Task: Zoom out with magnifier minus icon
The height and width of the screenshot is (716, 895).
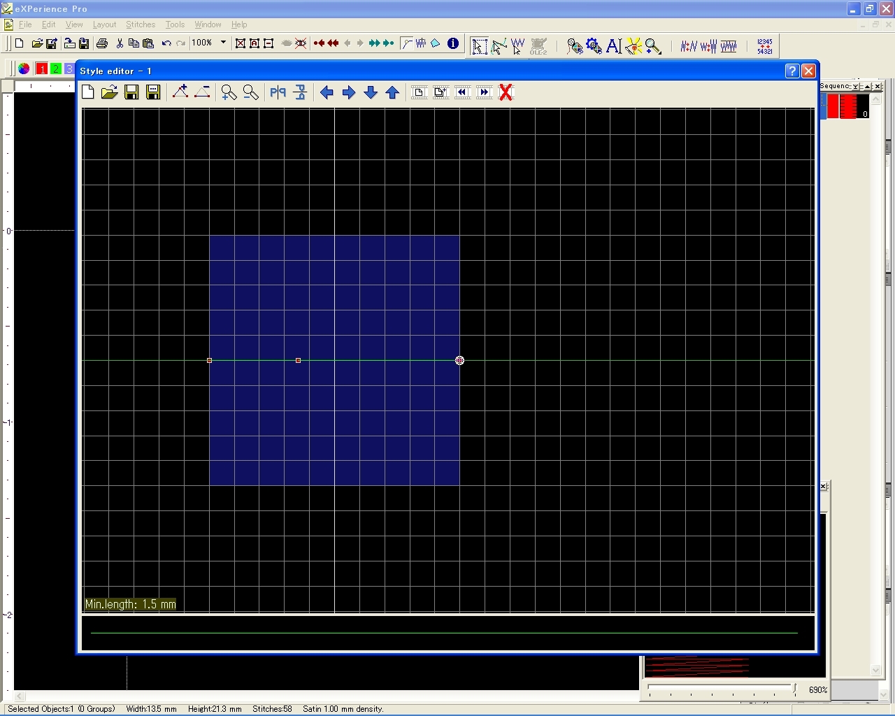Action: [250, 92]
